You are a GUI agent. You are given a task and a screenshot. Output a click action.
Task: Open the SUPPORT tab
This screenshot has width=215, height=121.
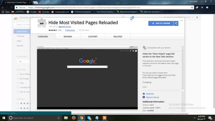(x=93, y=37)
